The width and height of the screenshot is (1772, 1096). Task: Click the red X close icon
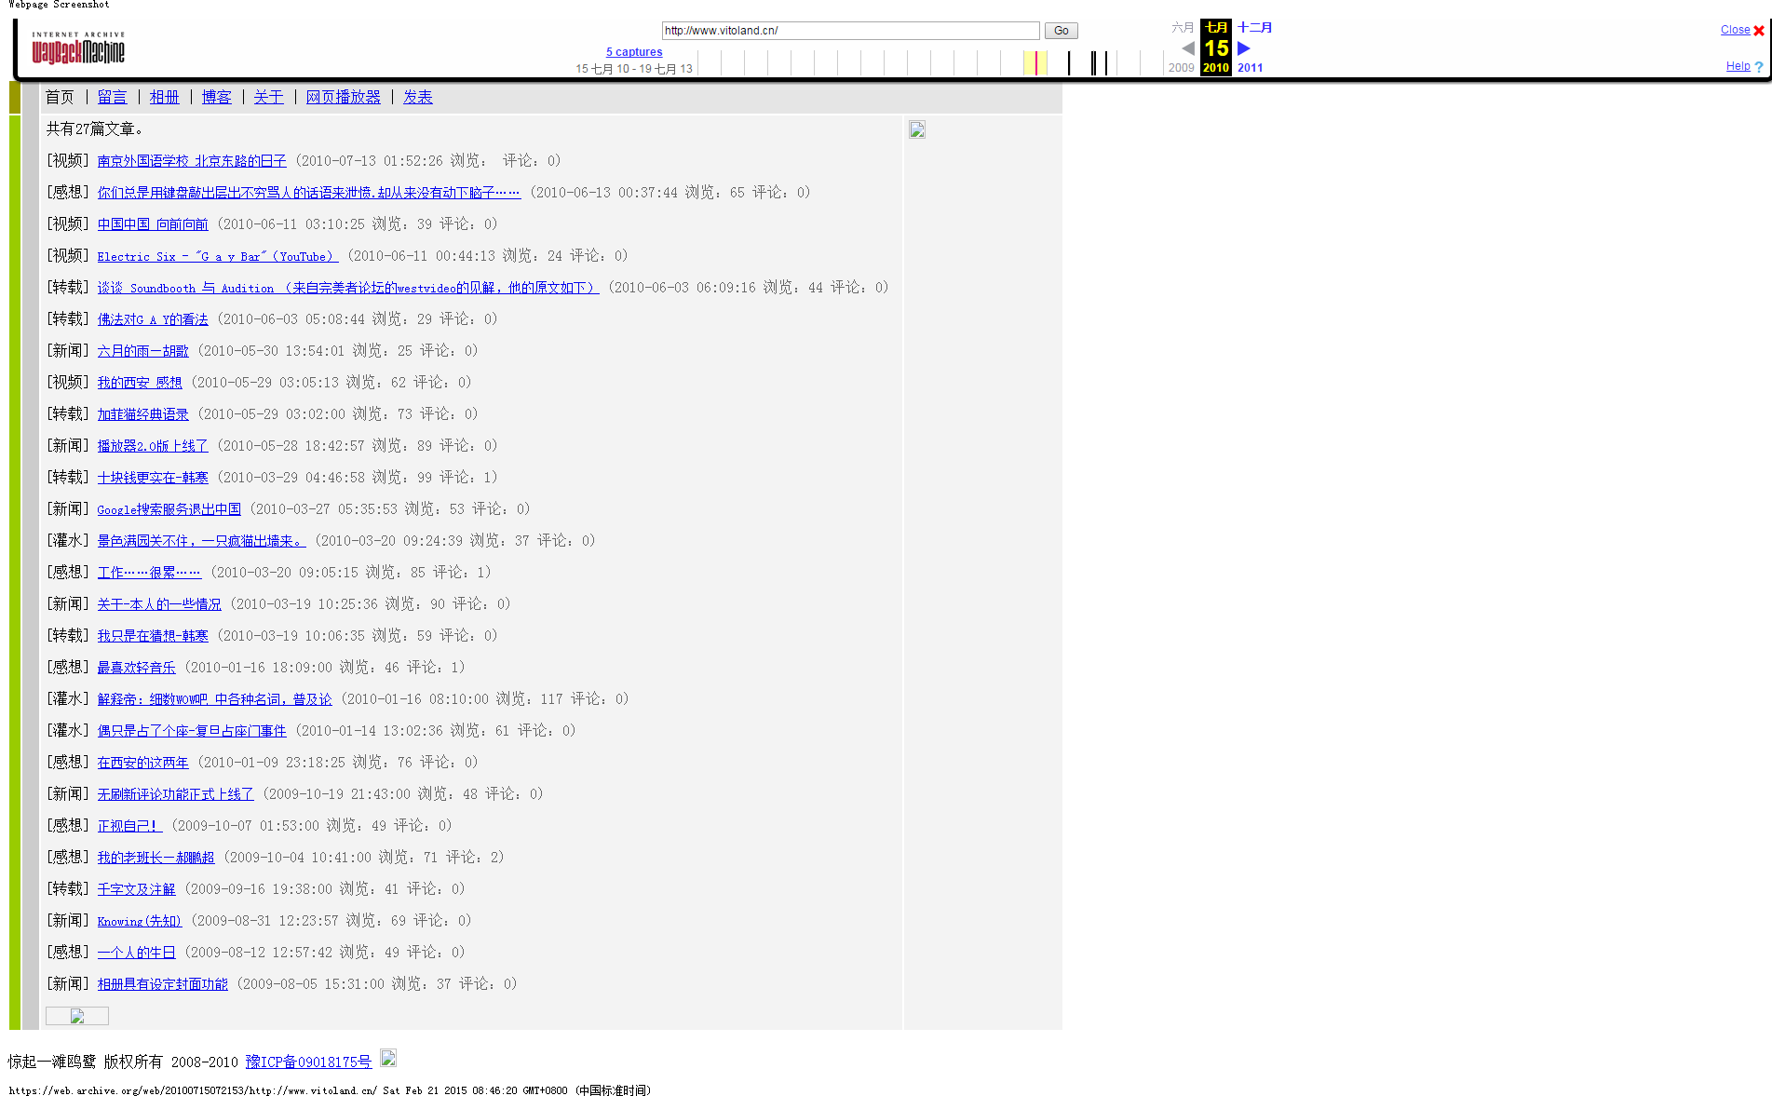tap(1759, 31)
